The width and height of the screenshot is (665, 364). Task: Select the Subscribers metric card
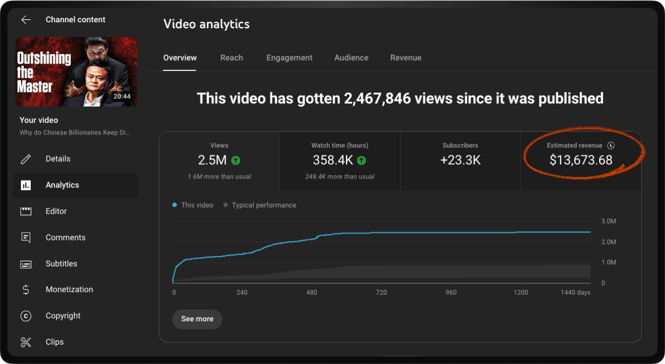460,161
